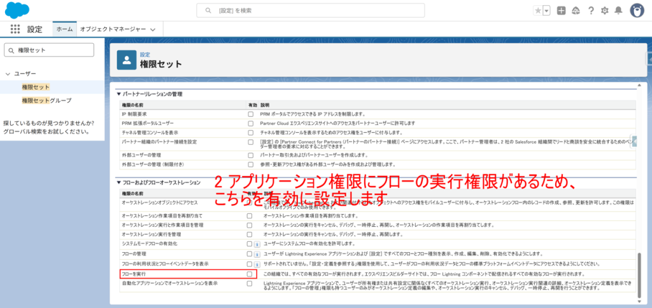
Task: Open the Notifications bell icon
Action: [619, 10]
